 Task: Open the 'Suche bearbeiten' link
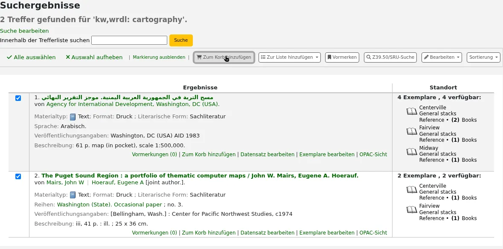(24, 31)
